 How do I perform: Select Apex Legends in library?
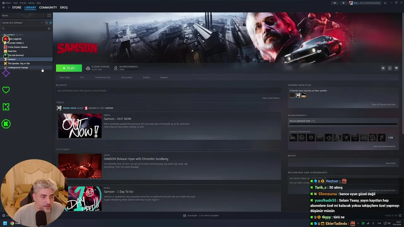15,39
